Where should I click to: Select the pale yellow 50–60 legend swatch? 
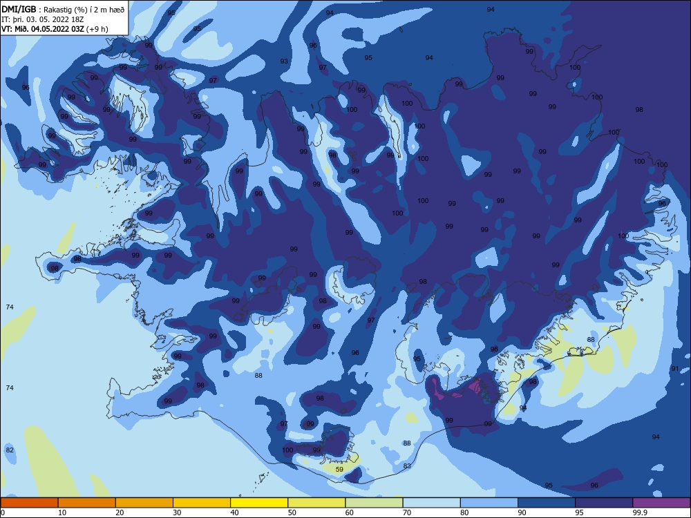(316, 503)
